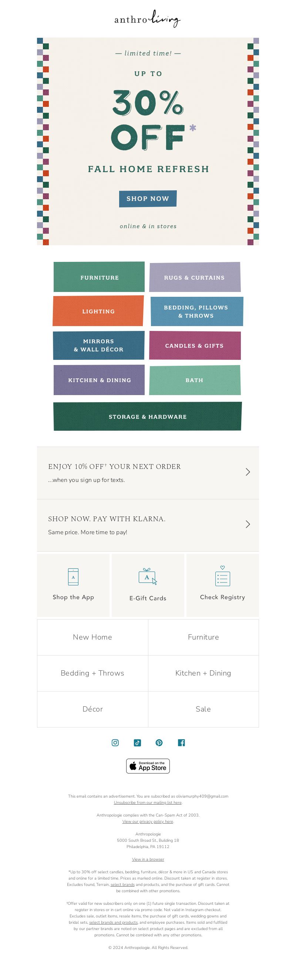The width and height of the screenshot is (296, 969).
Task: Open the Facebook icon link
Action: (x=181, y=742)
